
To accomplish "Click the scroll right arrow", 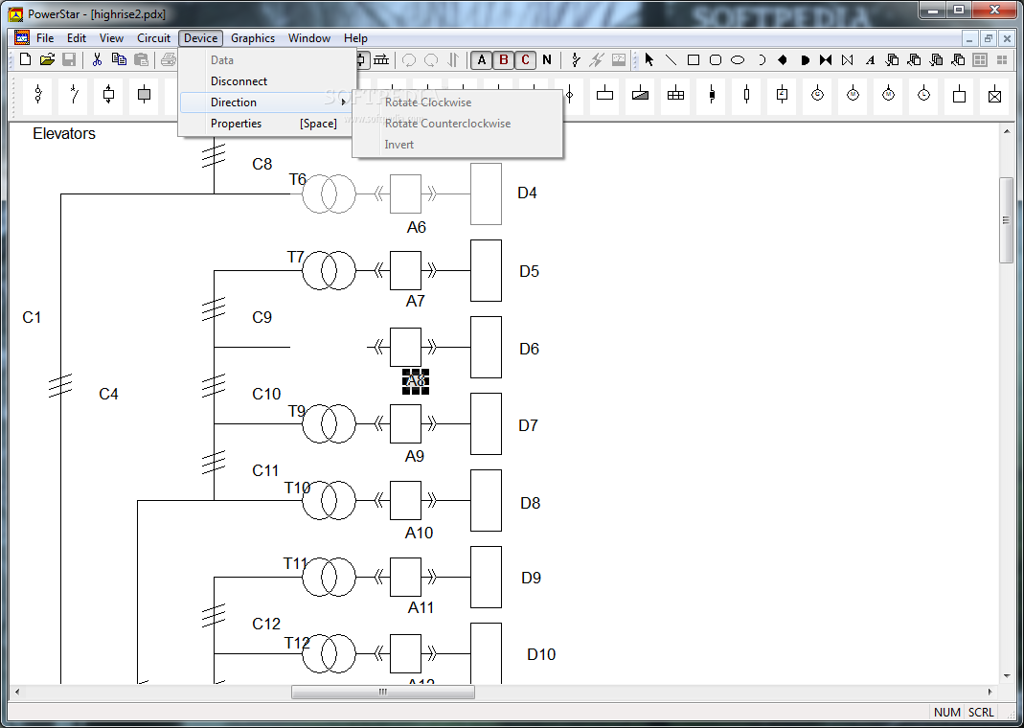I will pos(990,692).
